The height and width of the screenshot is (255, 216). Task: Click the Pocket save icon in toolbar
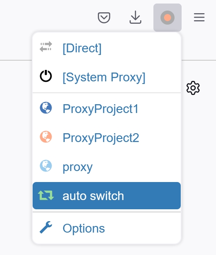pos(104,18)
